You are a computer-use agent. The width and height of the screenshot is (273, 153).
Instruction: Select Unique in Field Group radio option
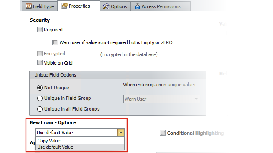click(x=40, y=98)
